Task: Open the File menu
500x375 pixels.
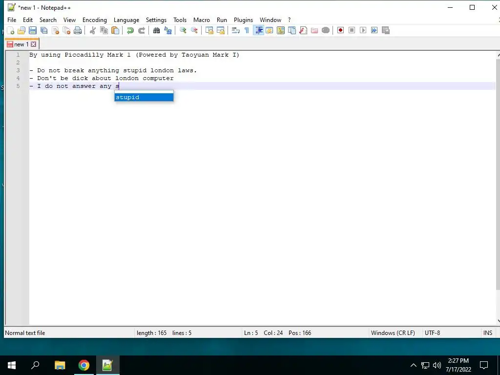Action: (12, 20)
